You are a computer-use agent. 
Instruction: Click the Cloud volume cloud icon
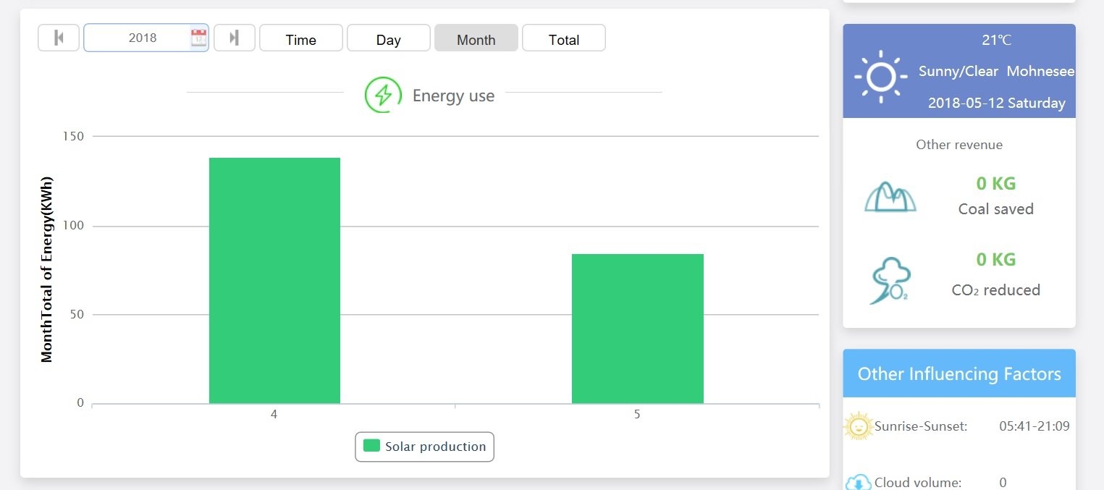(x=859, y=482)
